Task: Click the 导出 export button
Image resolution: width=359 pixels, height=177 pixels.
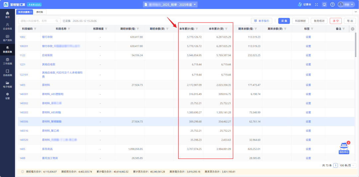Action: pyautogui.click(x=350, y=21)
